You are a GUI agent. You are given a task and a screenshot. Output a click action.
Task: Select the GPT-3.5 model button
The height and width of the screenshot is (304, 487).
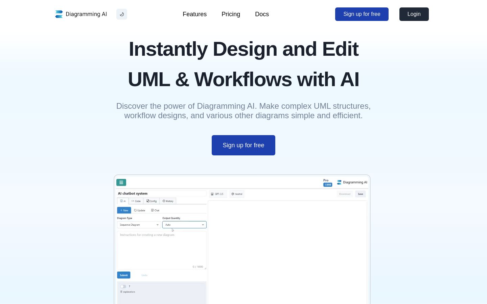[218, 194]
